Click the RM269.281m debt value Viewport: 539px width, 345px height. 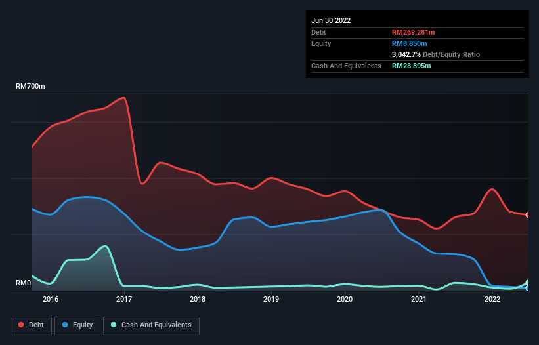coord(413,32)
